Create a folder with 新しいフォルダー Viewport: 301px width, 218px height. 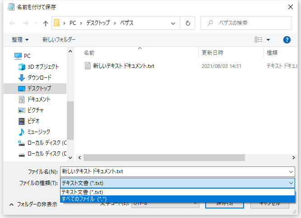pyautogui.click(x=59, y=40)
